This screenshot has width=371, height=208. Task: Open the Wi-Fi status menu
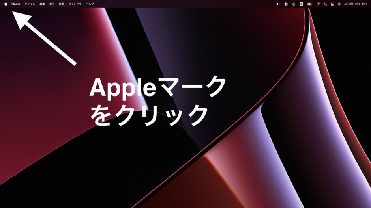318,4
